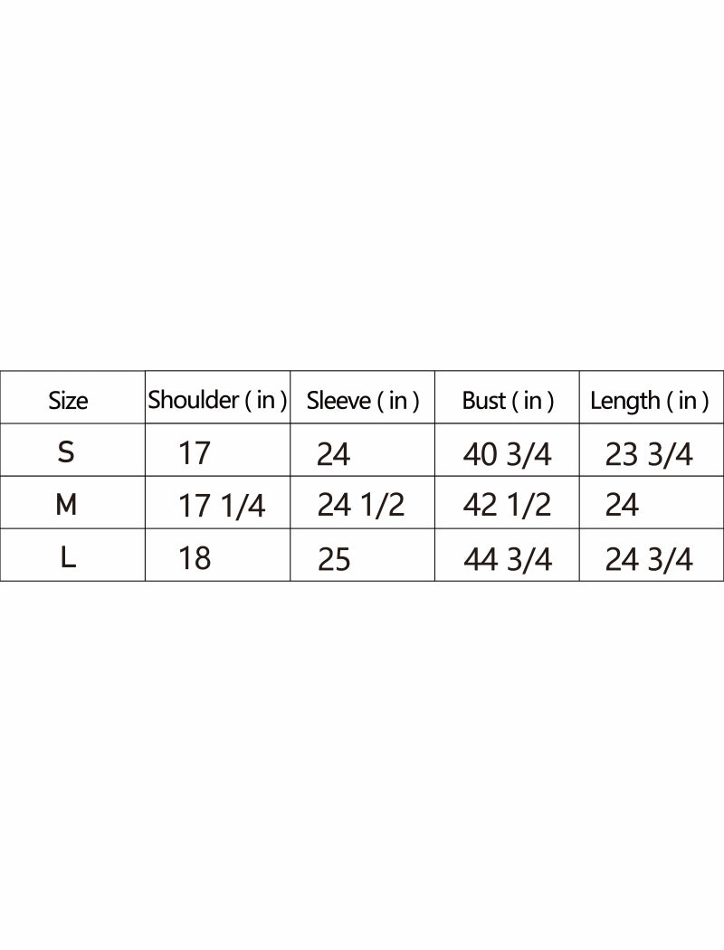Select the M size row label

click(66, 505)
